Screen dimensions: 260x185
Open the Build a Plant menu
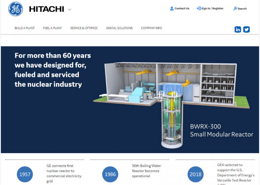pyautogui.click(x=25, y=28)
